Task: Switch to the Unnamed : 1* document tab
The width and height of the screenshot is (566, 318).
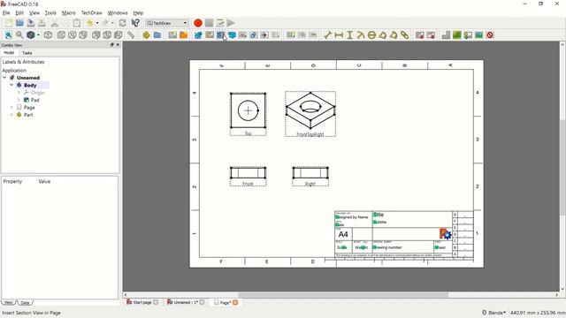Action: [186, 302]
